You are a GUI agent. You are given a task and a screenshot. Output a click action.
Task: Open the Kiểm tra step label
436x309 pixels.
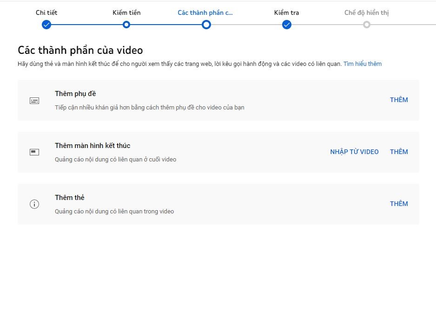coord(287,13)
